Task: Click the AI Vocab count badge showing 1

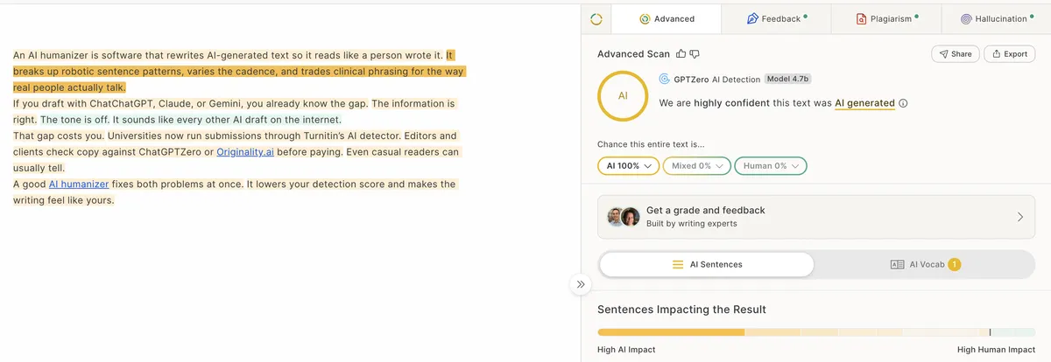Action: tap(955, 264)
